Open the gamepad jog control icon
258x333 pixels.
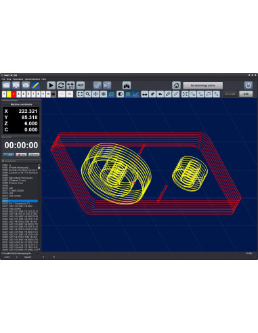pyautogui.click(x=127, y=85)
